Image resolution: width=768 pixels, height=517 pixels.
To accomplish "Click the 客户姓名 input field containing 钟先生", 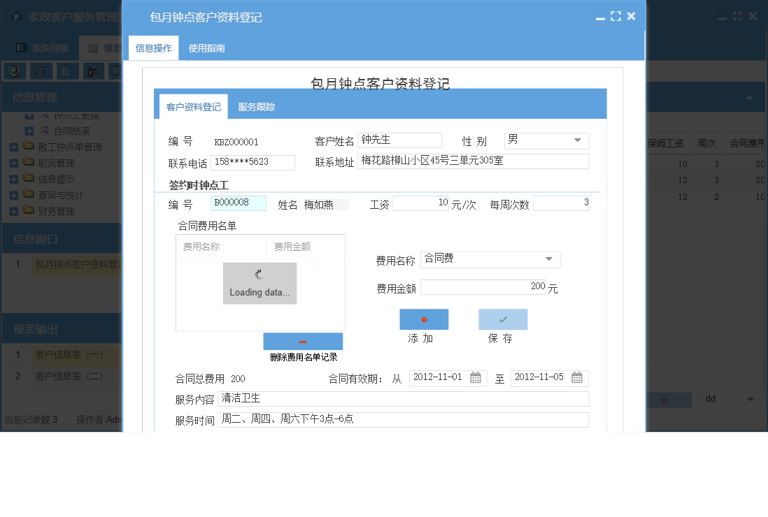I will point(399,140).
